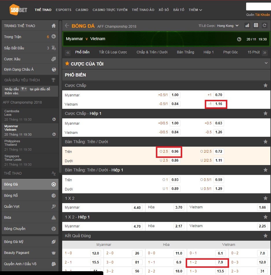Viewport: 271px width, 275px height.
Task: Select the Tất Cả Loại Cược tab
Action: [x=113, y=52]
